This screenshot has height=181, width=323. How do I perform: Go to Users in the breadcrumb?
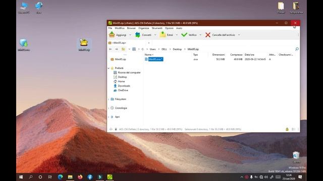[152, 49]
